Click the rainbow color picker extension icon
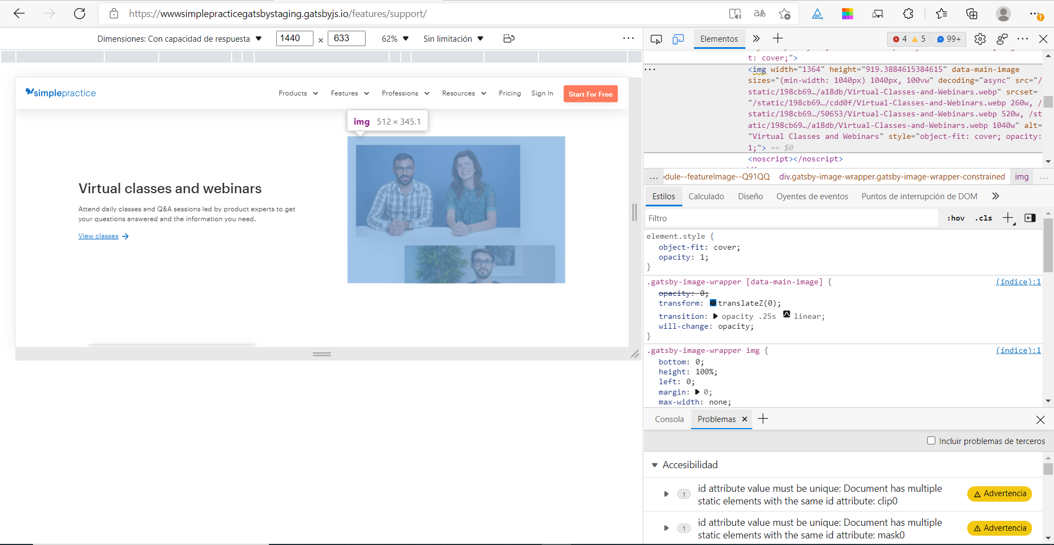 [x=847, y=14]
